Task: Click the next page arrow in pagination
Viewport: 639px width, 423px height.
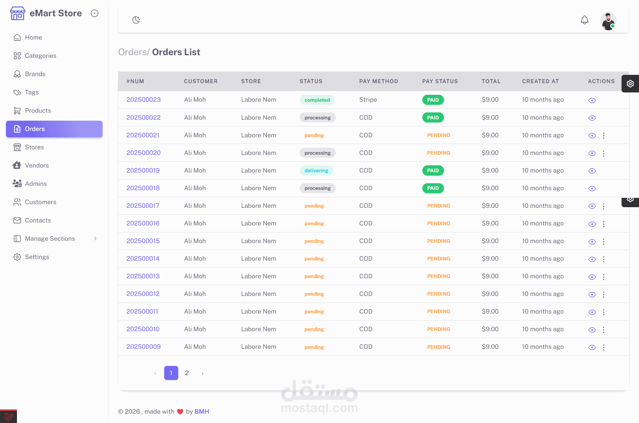Action: click(x=202, y=373)
